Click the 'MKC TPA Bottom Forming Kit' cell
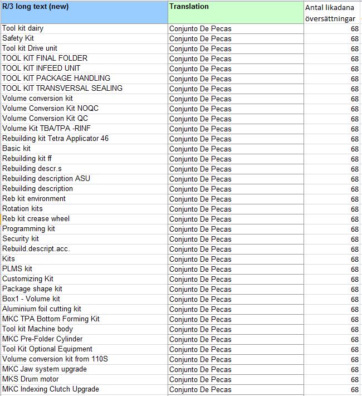The image size is (362, 396). 84,319
